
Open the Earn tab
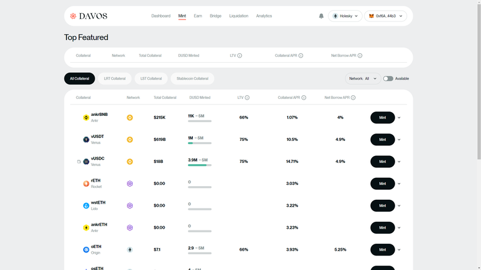tap(198, 16)
